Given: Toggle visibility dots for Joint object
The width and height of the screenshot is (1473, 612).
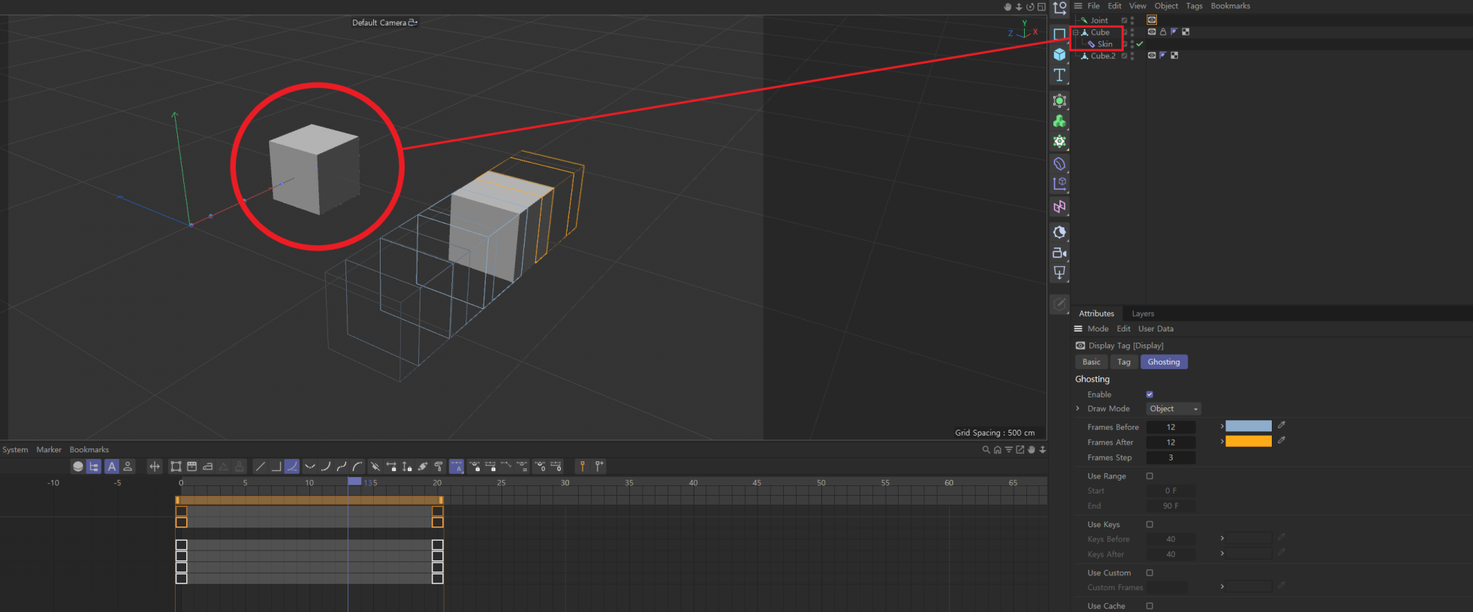Looking at the screenshot, I should click(x=1132, y=20).
